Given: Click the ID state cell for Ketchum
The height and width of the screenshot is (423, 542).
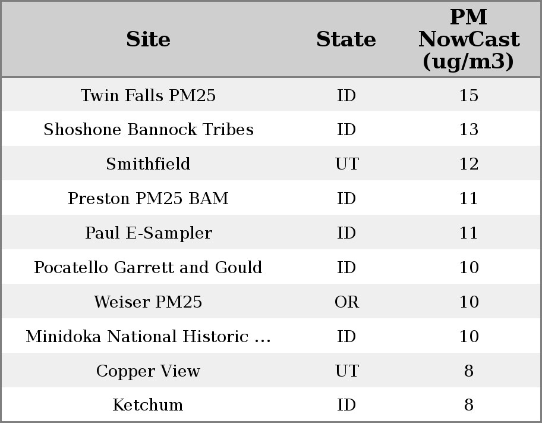Looking at the screenshot, I should (346, 405).
